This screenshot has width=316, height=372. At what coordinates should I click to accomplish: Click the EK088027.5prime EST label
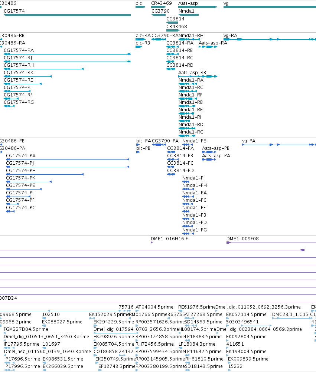coord(62,322)
